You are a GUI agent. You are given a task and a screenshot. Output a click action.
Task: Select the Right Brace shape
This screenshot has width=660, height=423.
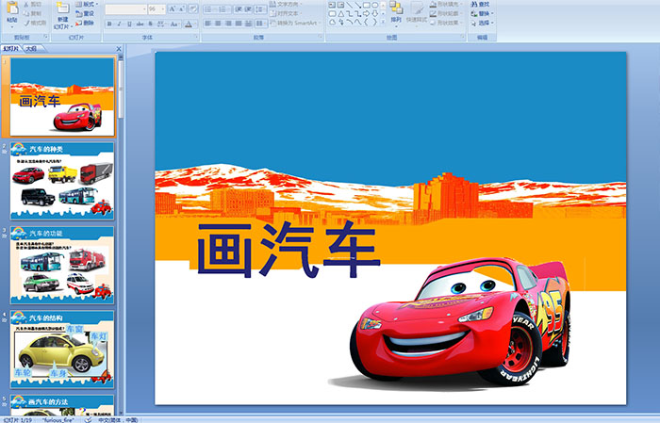(374, 22)
